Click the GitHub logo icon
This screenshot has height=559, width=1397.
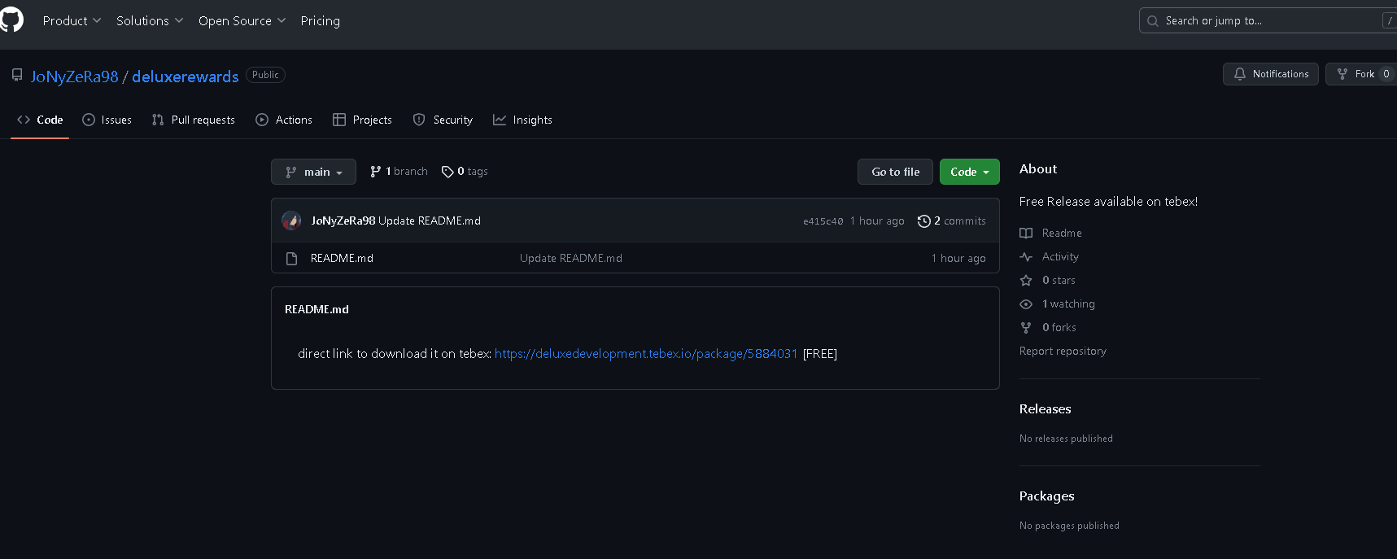coord(11,20)
